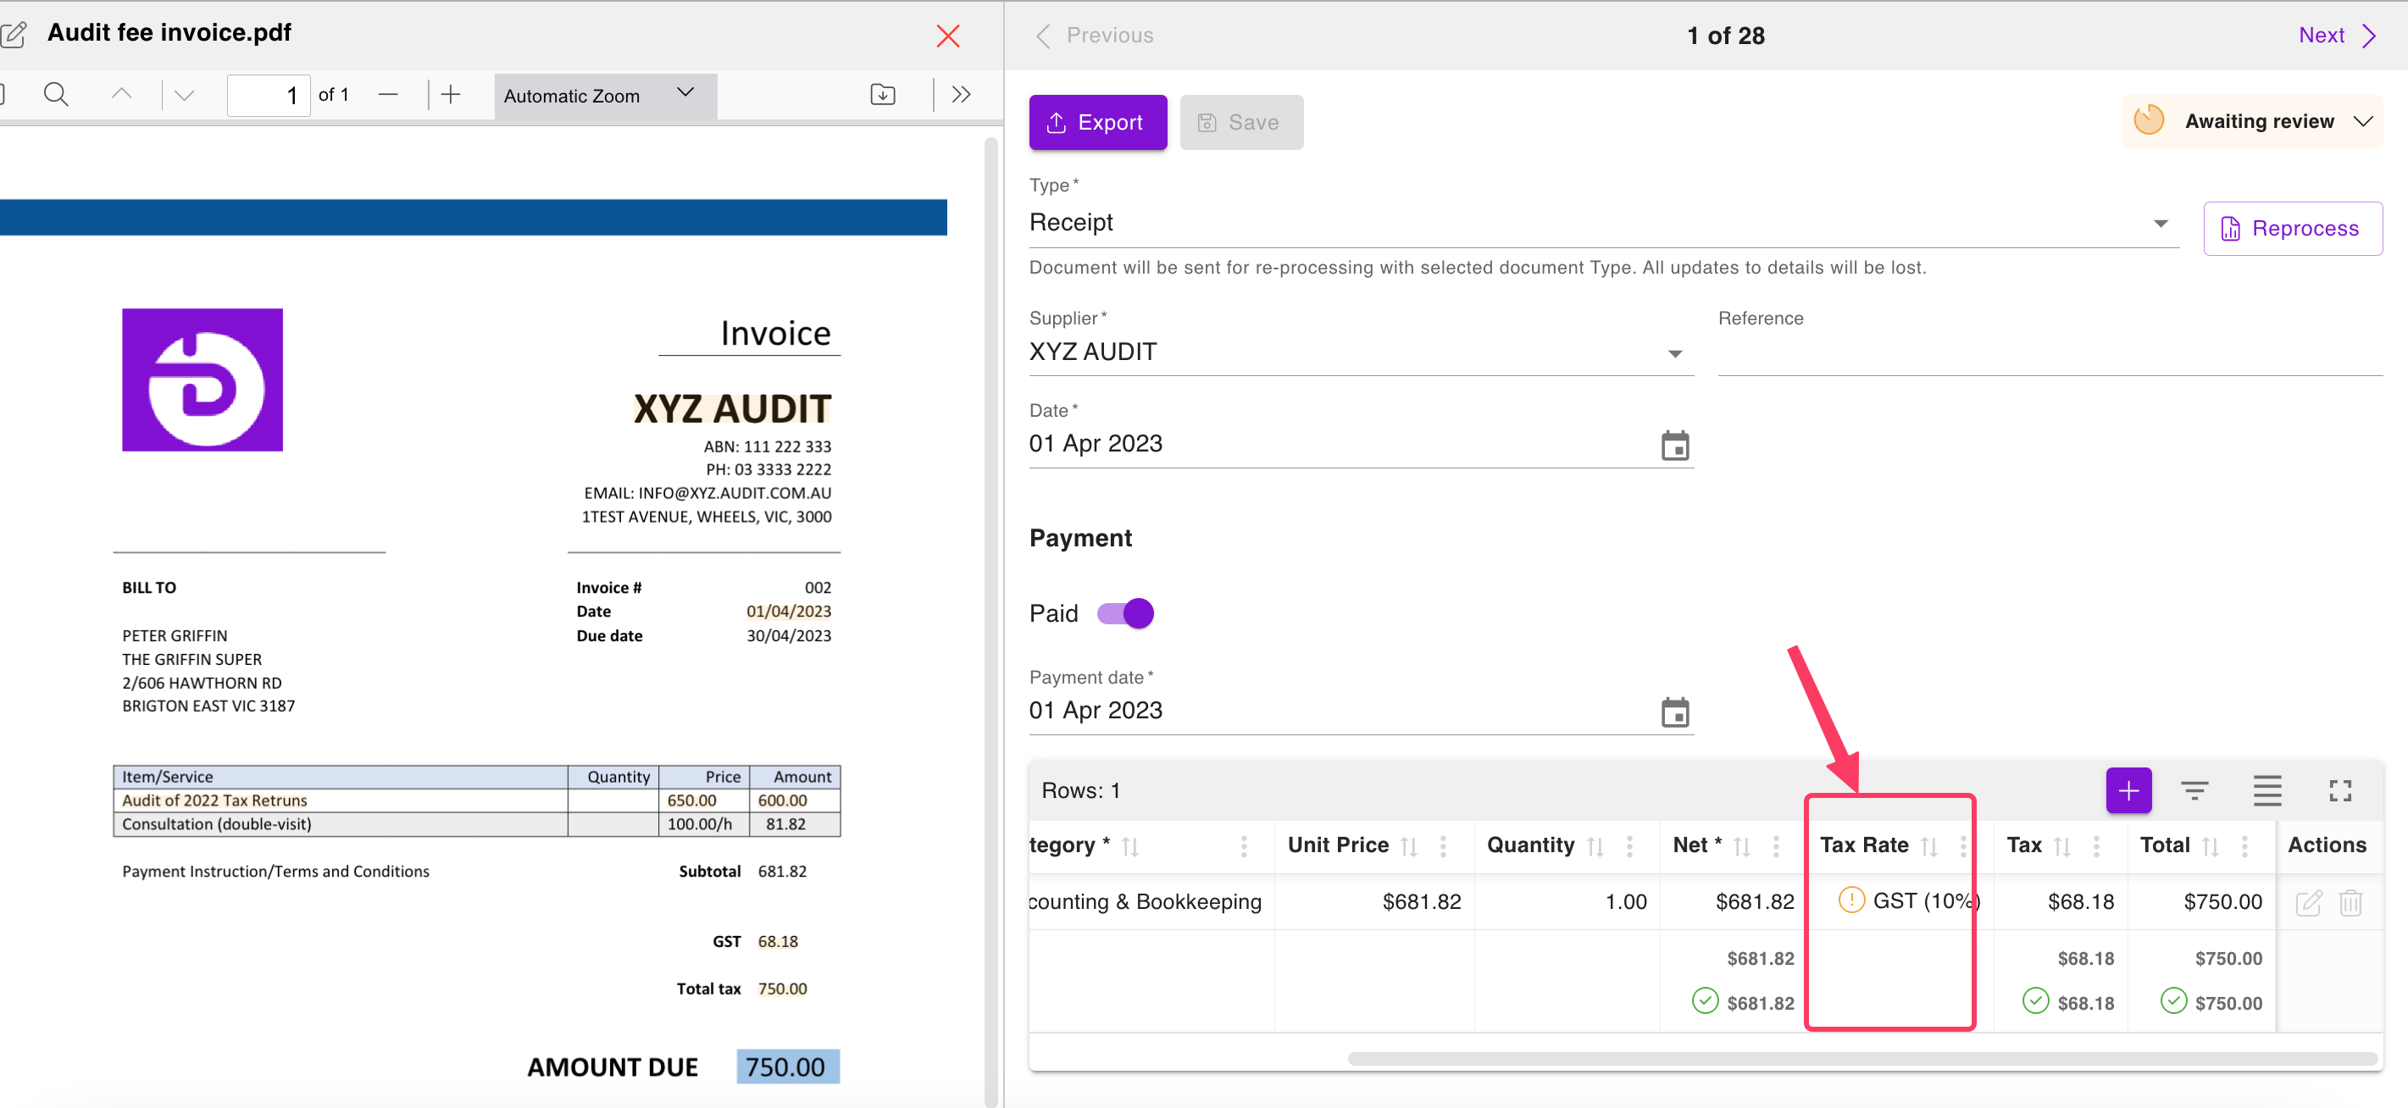Open the Payment date calendar icon
Viewport: 2408px width, 1108px height.
[x=1674, y=712]
